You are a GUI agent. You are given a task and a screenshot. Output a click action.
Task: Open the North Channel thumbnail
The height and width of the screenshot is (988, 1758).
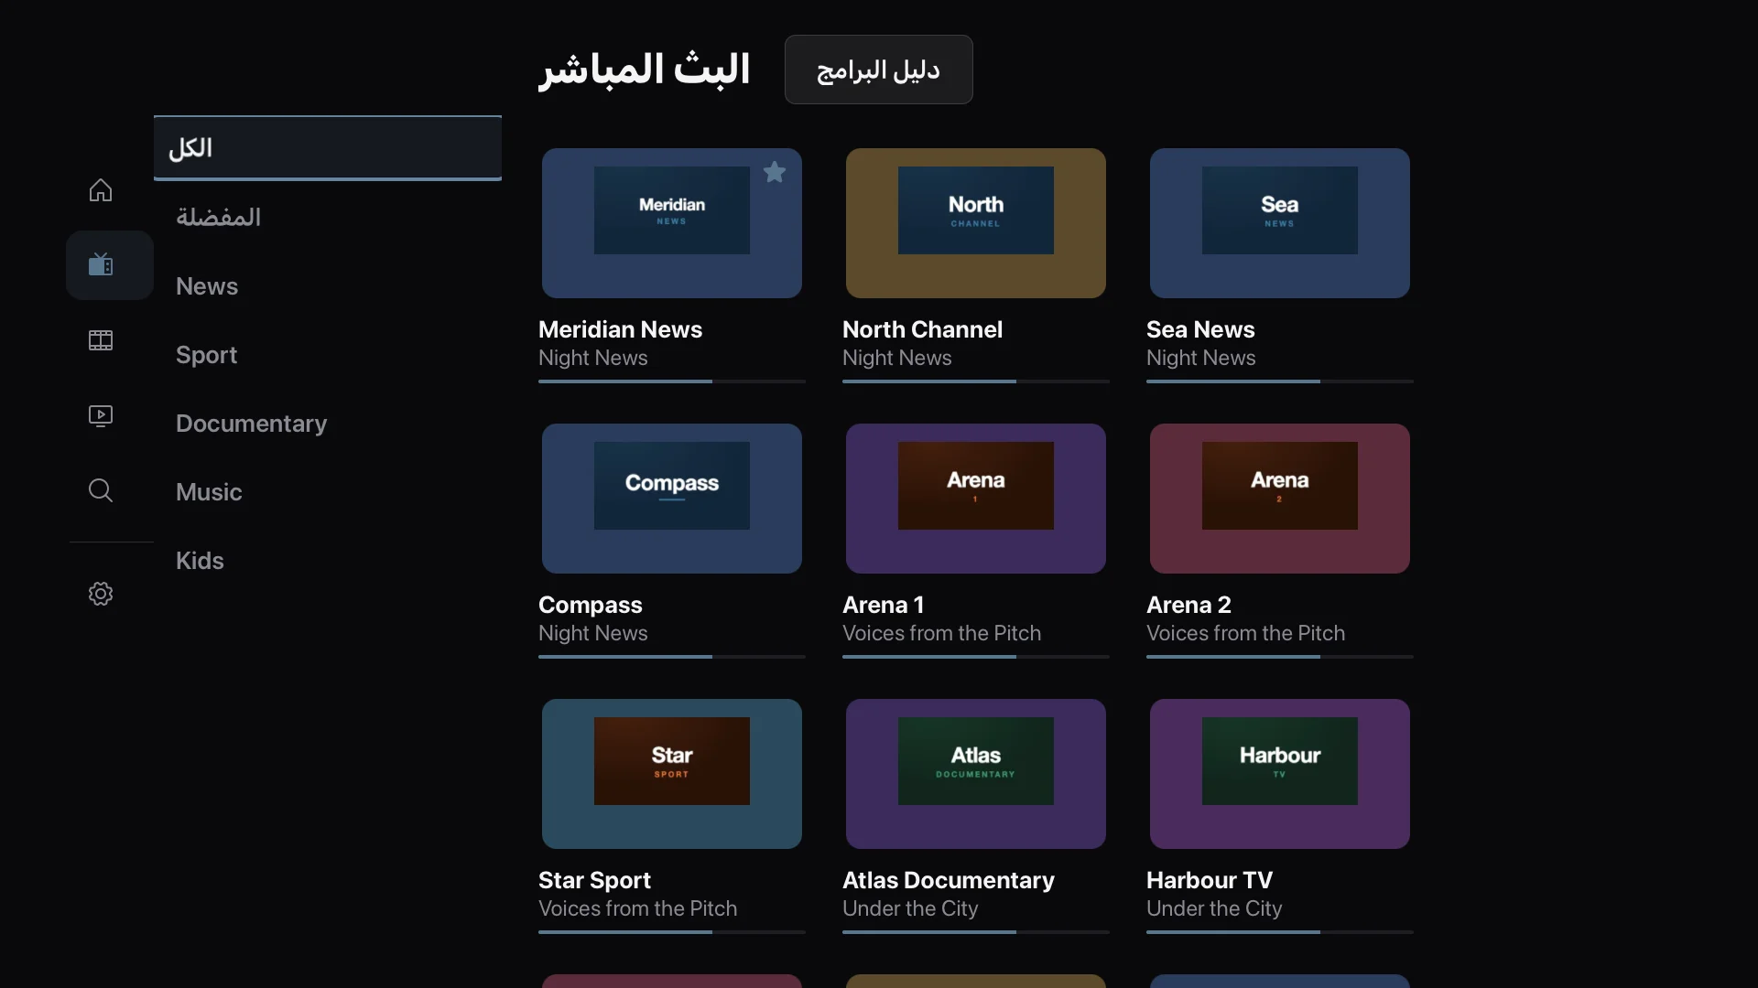976,223
